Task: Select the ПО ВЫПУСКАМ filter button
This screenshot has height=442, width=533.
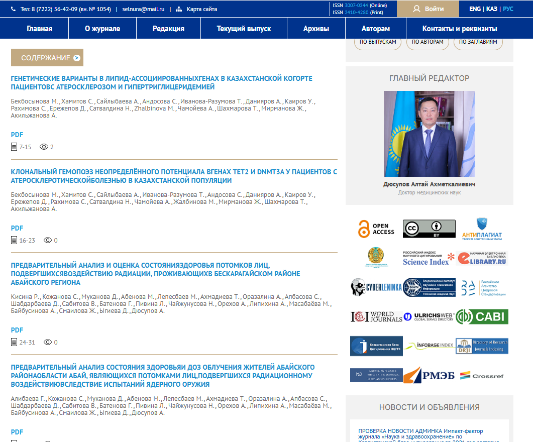Action: click(378, 42)
